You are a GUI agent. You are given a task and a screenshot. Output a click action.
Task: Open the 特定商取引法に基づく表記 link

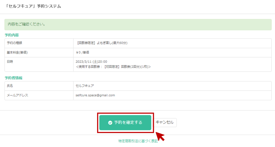click(138, 141)
